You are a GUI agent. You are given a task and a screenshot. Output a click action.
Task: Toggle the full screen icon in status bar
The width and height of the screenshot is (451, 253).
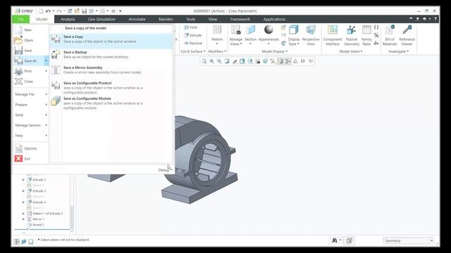coord(31,242)
